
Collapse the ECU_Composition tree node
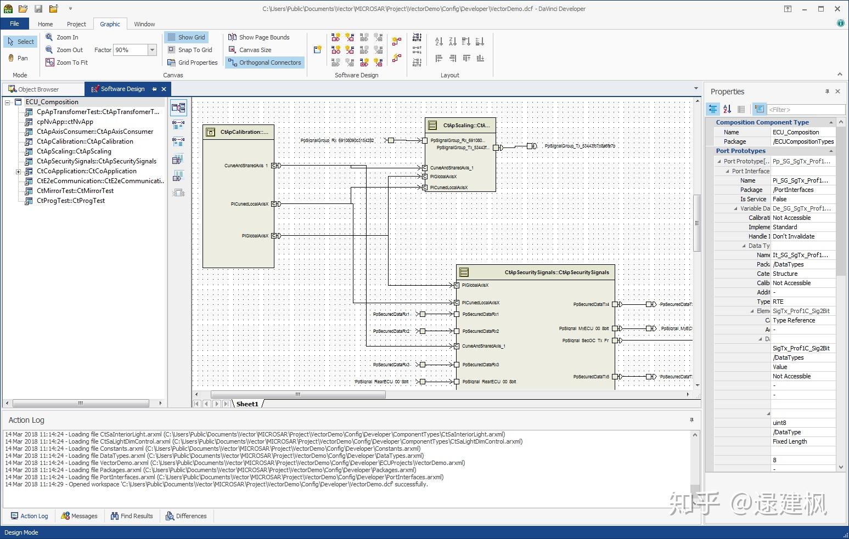8,102
